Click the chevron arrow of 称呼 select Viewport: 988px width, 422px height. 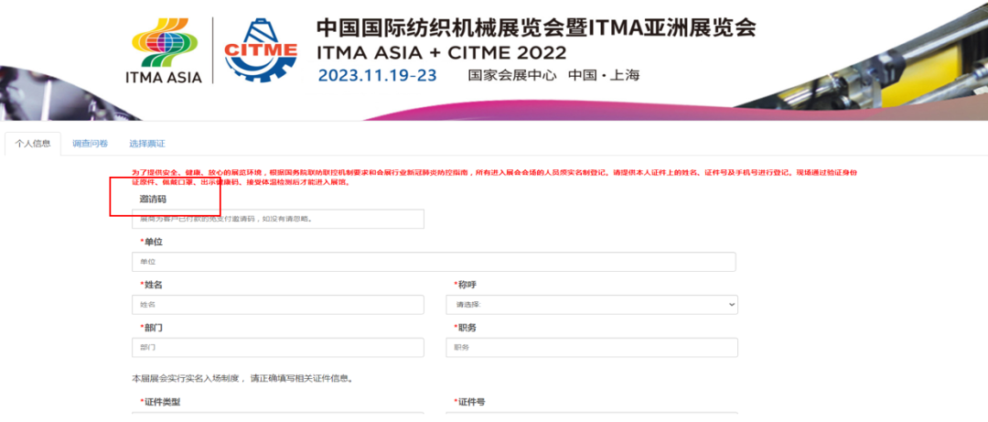(x=731, y=305)
